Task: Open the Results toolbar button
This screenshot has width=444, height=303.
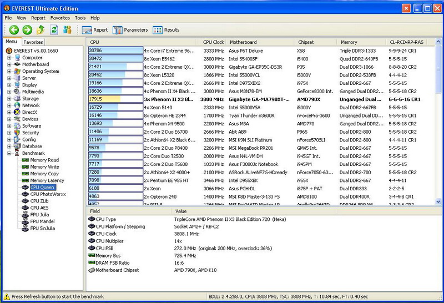Action: click(166, 30)
